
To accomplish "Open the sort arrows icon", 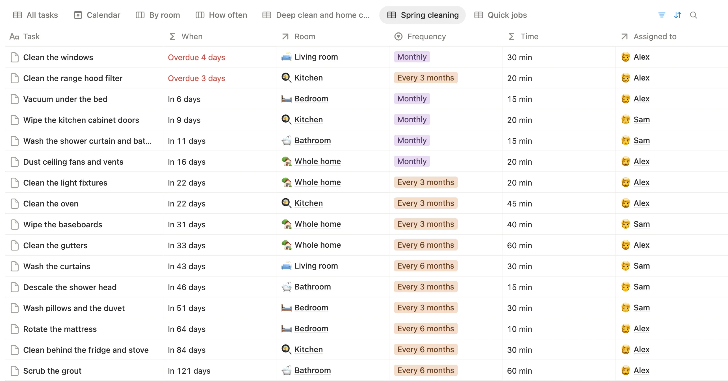I will pyautogui.click(x=678, y=15).
